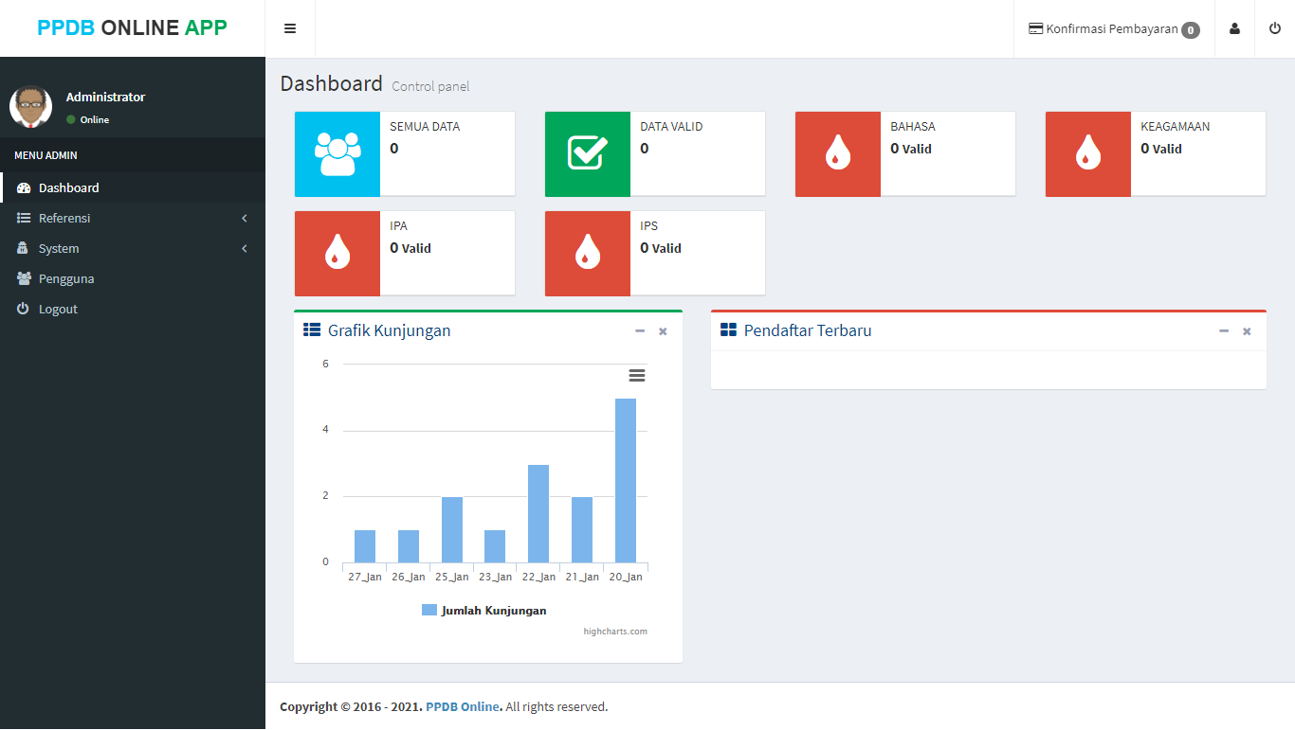Collapse the Grafik Kunjungan panel
This screenshot has height=730, width=1295.
tap(640, 331)
